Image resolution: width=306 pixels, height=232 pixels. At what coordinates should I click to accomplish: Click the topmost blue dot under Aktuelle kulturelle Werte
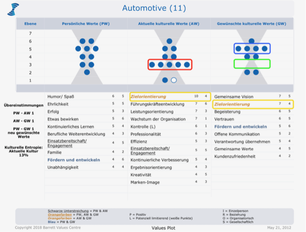point(169,42)
